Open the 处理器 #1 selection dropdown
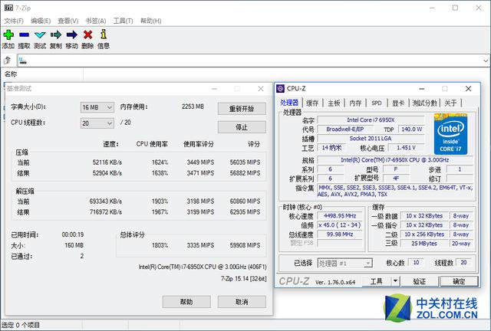The height and width of the screenshot is (331, 491). (344, 264)
